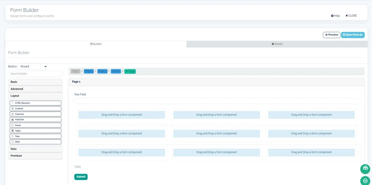Close the Form Builder with CLOSE
The width and height of the screenshot is (372, 185).
tap(351, 16)
